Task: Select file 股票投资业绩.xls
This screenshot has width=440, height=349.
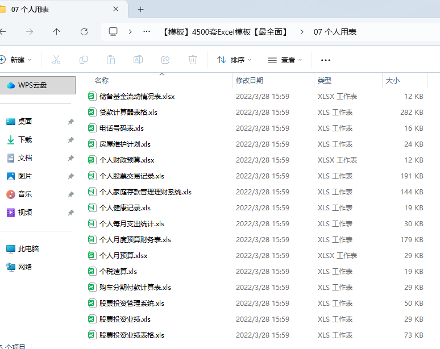Action: (x=125, y=319)
